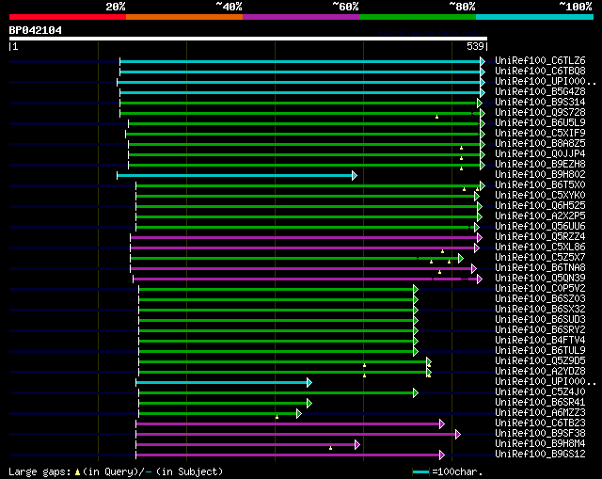Open hit UniRef100_C6TBQ8
The image size is (602, 479).
coord(540,72)
